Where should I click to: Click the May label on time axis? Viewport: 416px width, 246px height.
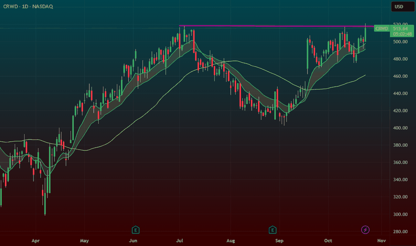coord(85,241)
